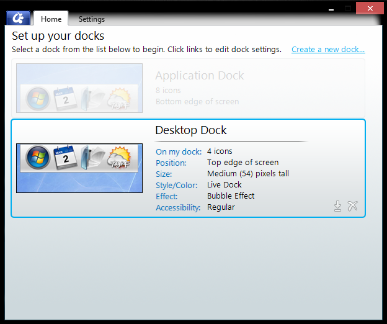
Task: Edit the Effect link
Action: point(166,196)
